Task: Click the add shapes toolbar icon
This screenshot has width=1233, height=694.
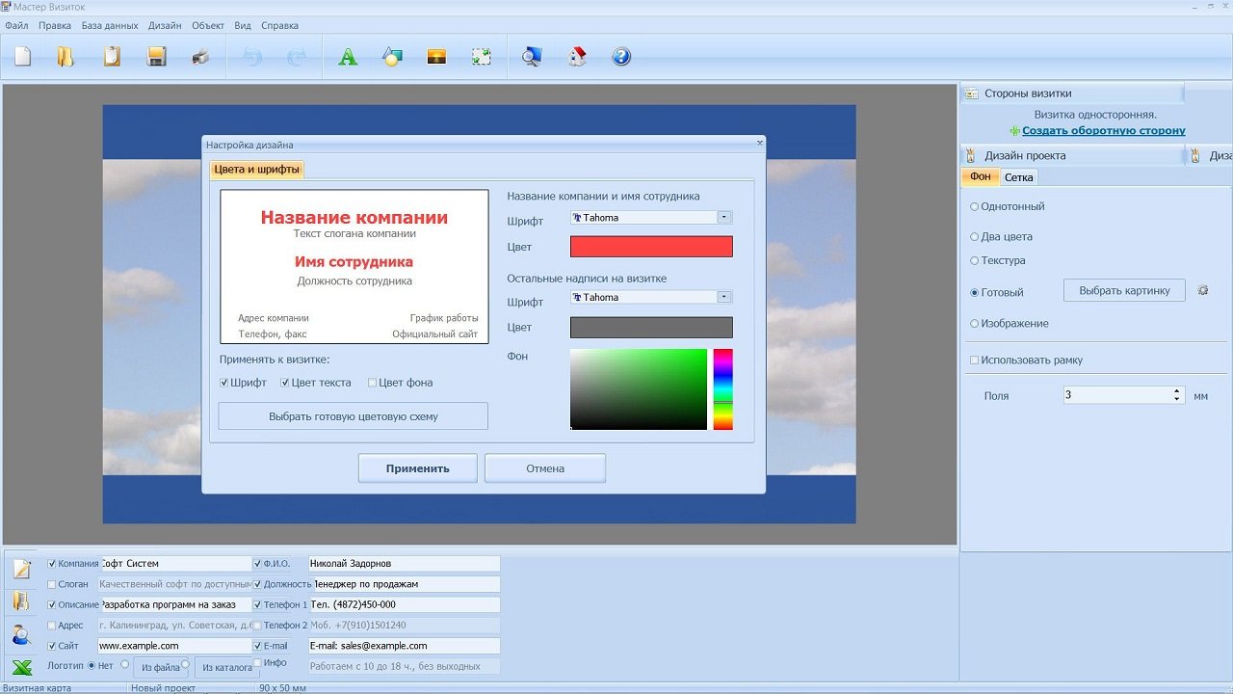Action: (392, 57)
